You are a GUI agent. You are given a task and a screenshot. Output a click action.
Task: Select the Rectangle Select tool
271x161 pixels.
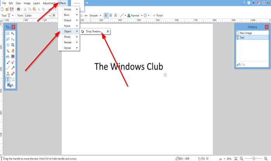8,33
